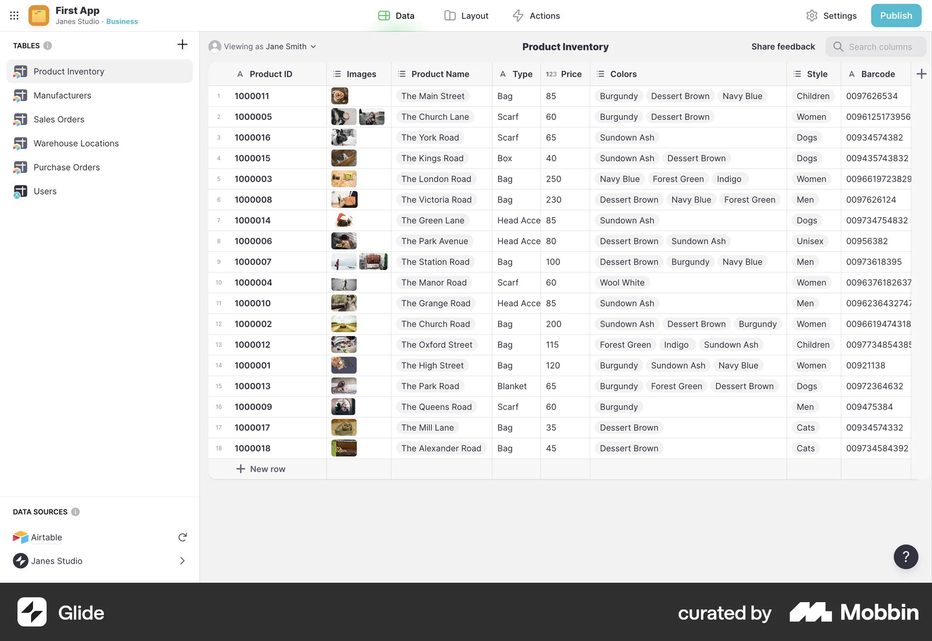Image resolution: width=932 pixels, height=641 pixels.
Task: Click the Tables info icon
Action: pyautogui.click(x=48, y=46)
